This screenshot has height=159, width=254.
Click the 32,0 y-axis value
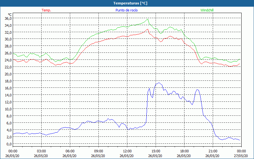8,32
